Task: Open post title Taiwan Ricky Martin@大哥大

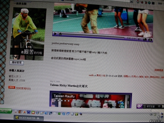Action: (x=69, y=86)
